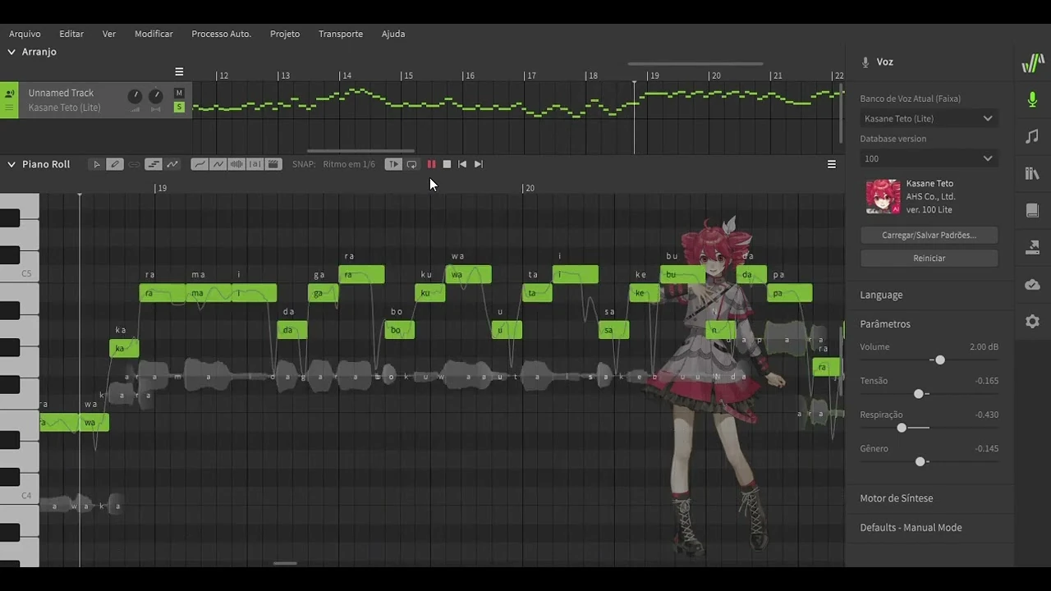This screenshot has height=591, width=1051.
Task: Open the Kasane Teto voice bank dropdown
Action: 929,118
